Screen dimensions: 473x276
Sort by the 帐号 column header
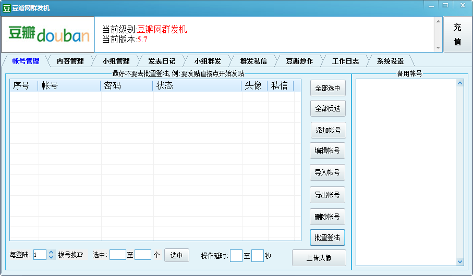pyautogui.click(x=69, y=85)
